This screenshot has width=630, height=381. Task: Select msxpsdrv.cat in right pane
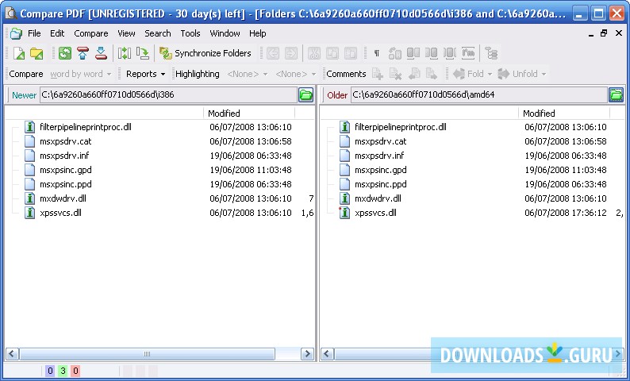[x=381, y=141]
